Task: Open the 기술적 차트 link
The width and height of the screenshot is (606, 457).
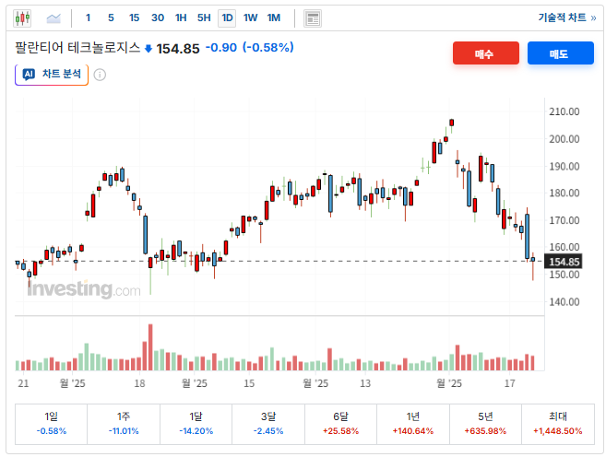Action: coord(567,18)
